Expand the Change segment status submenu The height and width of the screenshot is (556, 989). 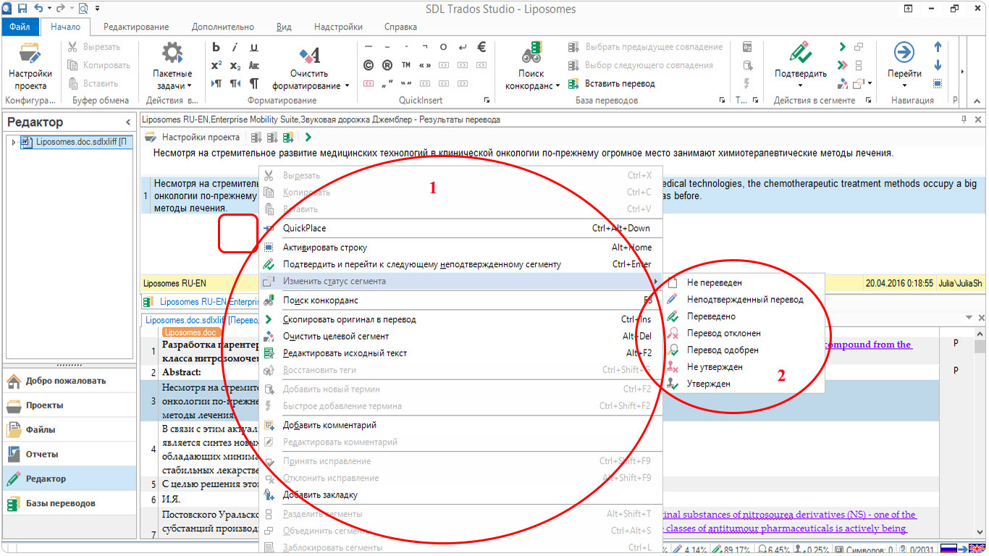point(460,281)
